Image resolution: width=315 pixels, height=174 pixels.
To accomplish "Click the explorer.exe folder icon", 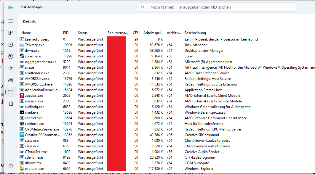I will click(x=22, y=169).
